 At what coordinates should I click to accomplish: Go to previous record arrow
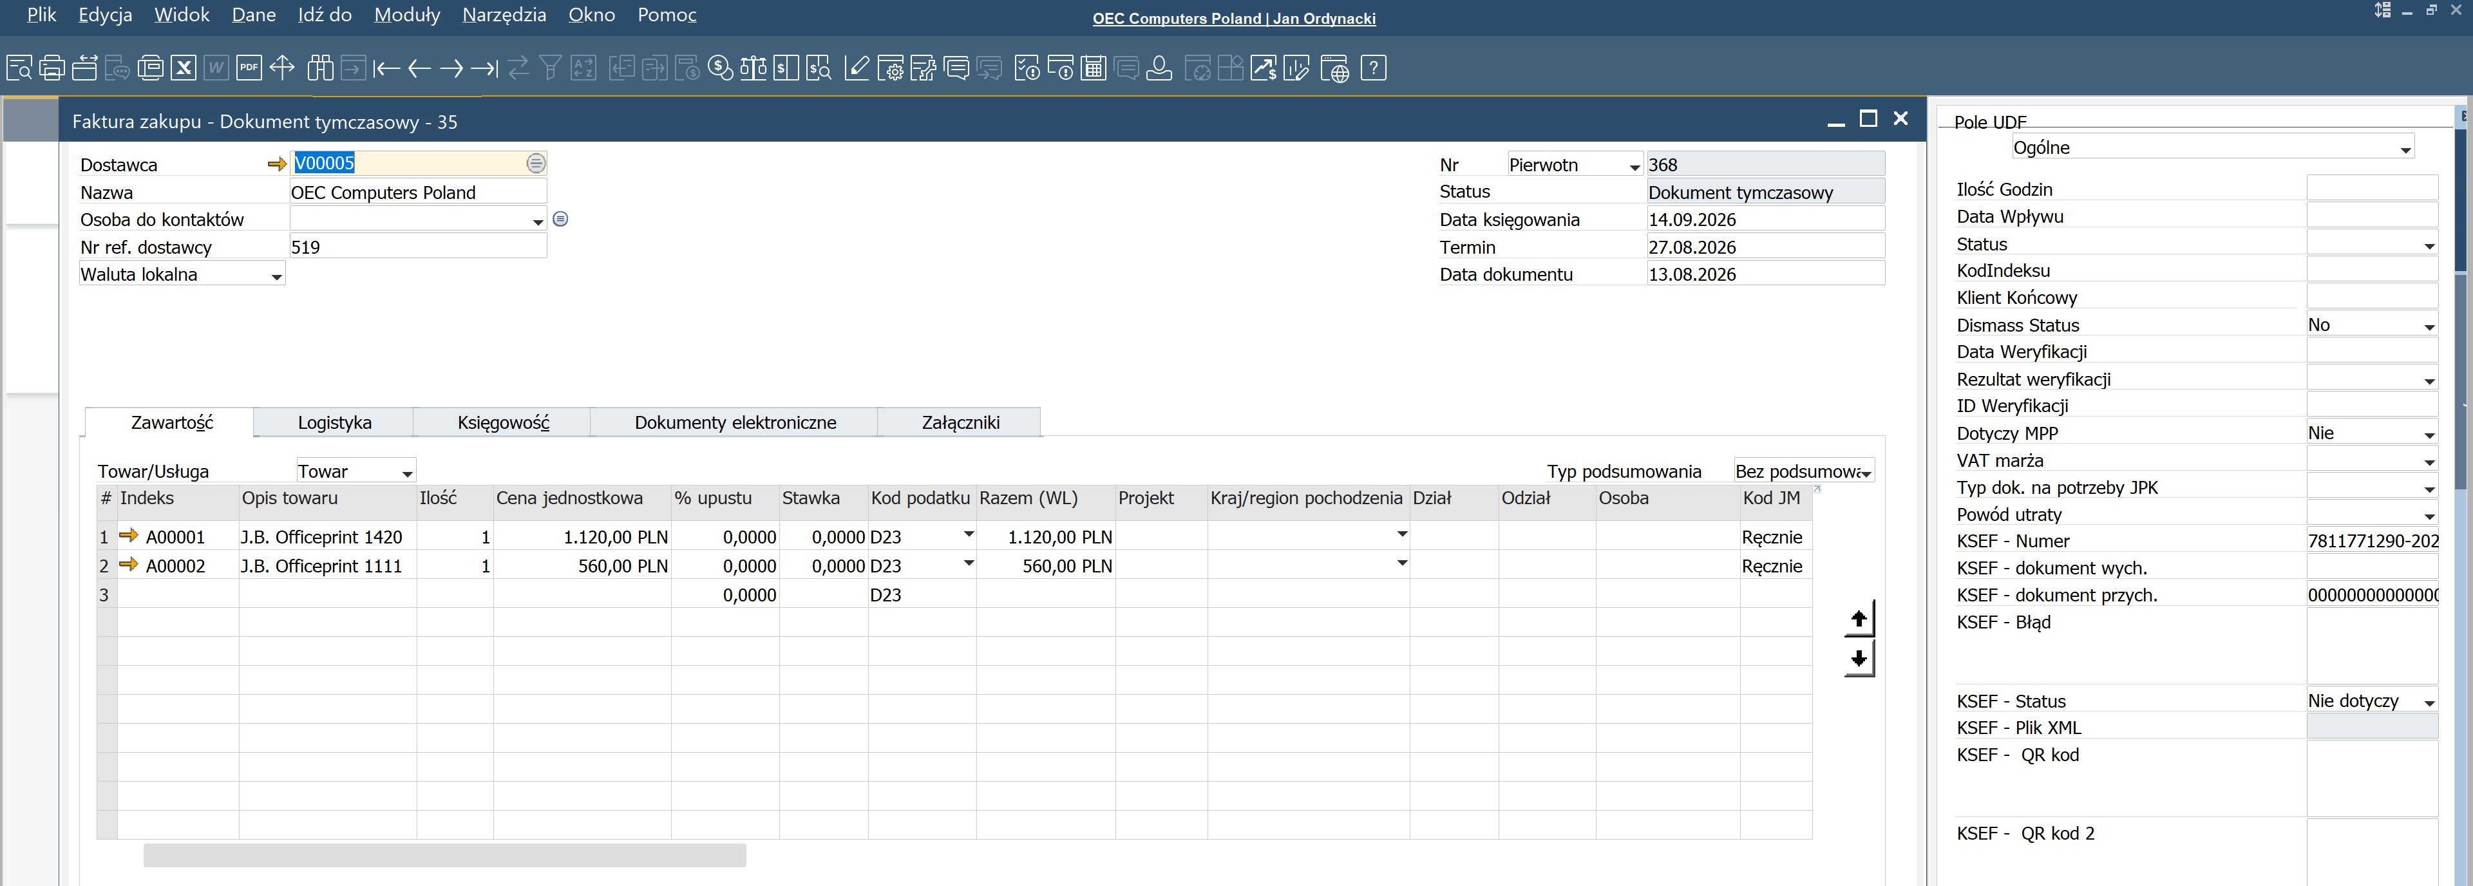(419, 68)
